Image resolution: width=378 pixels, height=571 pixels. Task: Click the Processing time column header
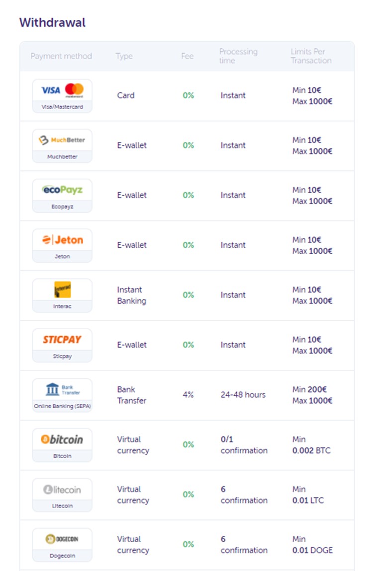(238, 56)
